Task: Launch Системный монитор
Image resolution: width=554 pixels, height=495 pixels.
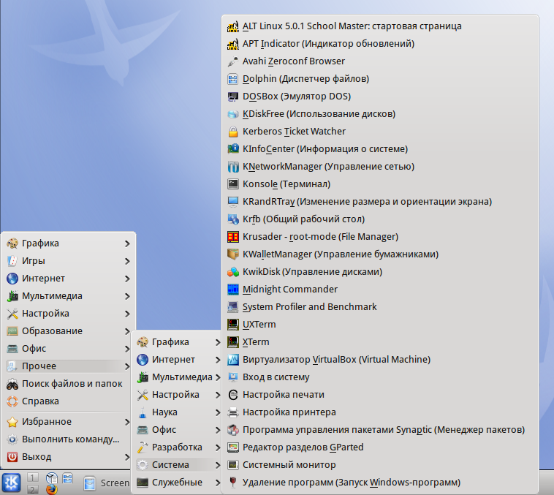Action: click(x=380, y=465)
